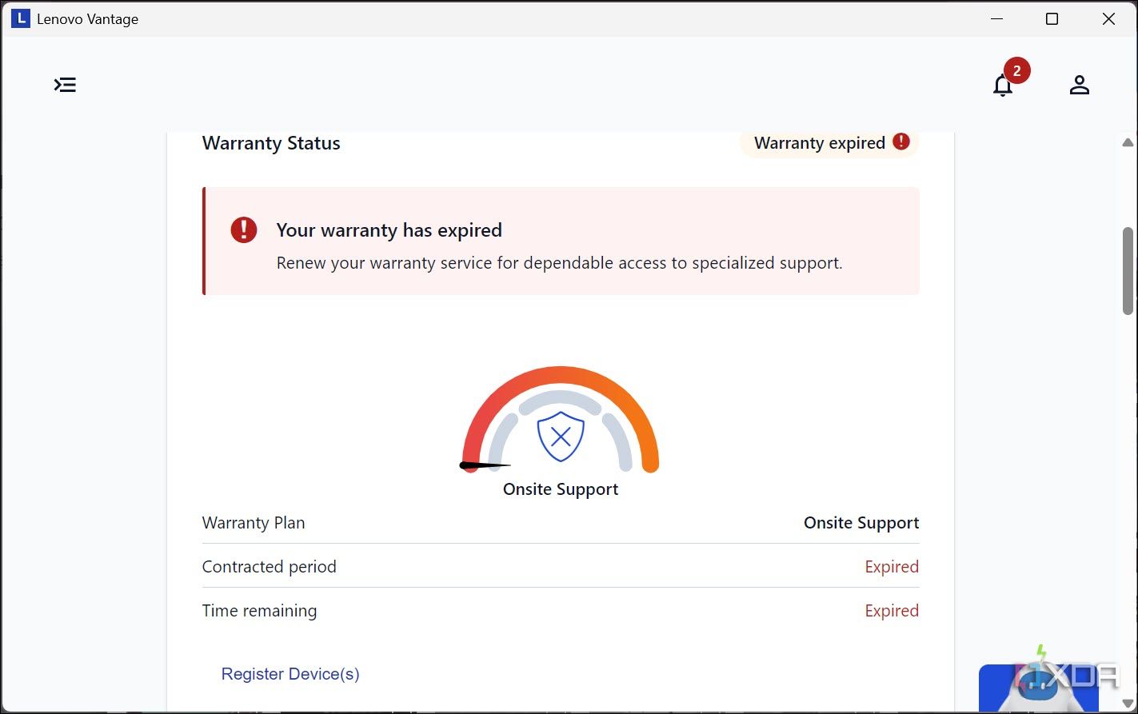The width and height of the screenshot is (1138, 714).
Task: Close the Lenovo Vantage window
Action: point(1108,19)
